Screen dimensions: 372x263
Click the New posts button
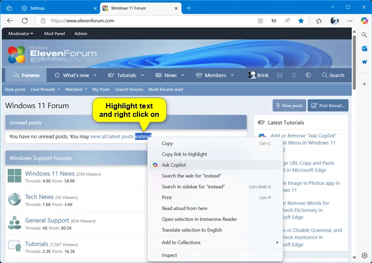[289, 105]
